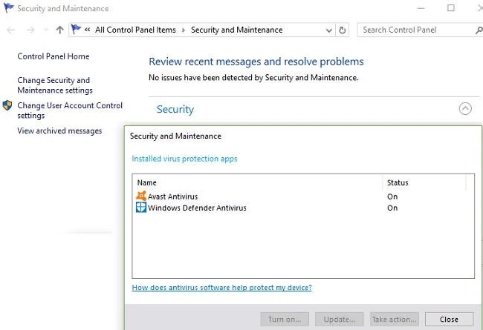
Task: Select the All Control Panel Items breadcrumb
Action: (135, 30)
